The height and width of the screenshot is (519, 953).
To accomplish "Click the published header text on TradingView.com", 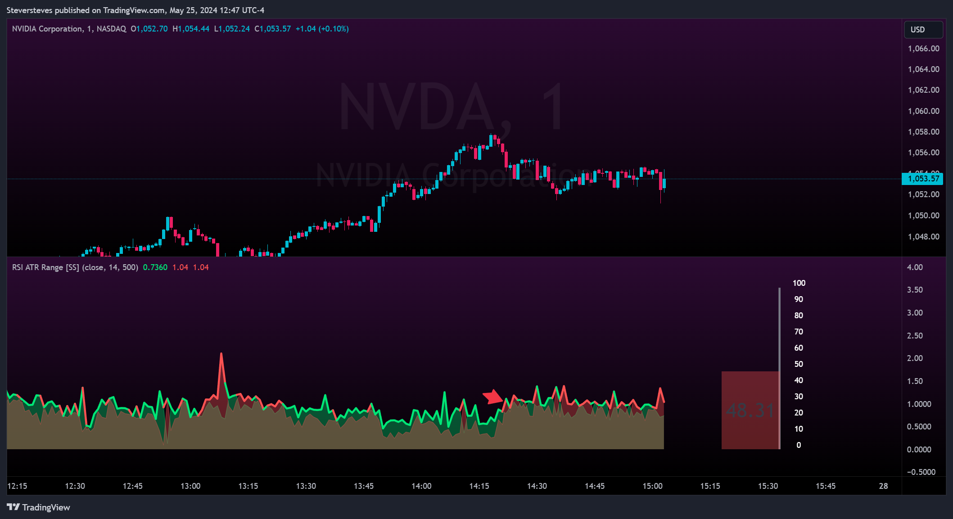I will (135, 10).
